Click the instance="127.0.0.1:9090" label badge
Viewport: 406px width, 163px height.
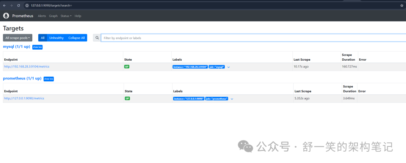[x=189, y=99]
